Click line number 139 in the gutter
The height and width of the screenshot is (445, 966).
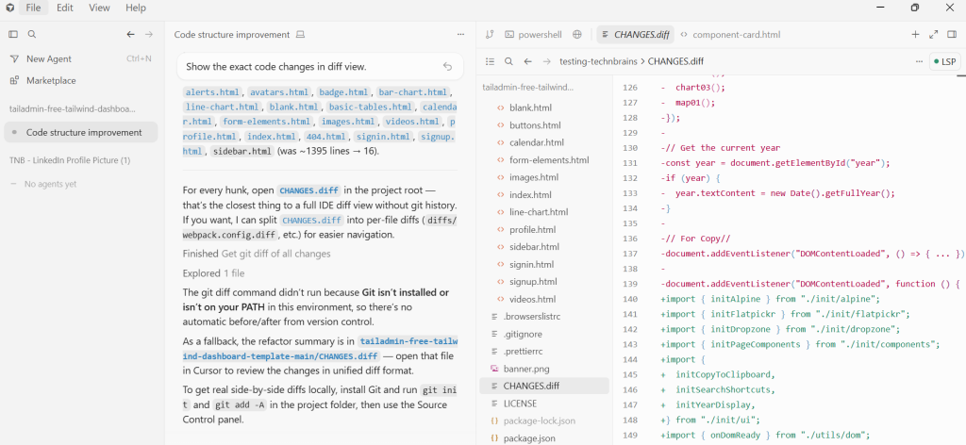(630, 285)
